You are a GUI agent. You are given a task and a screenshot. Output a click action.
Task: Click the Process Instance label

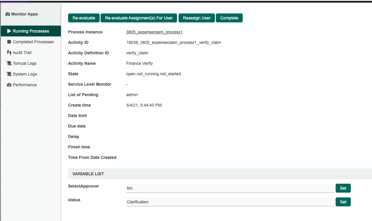point(85,32)
